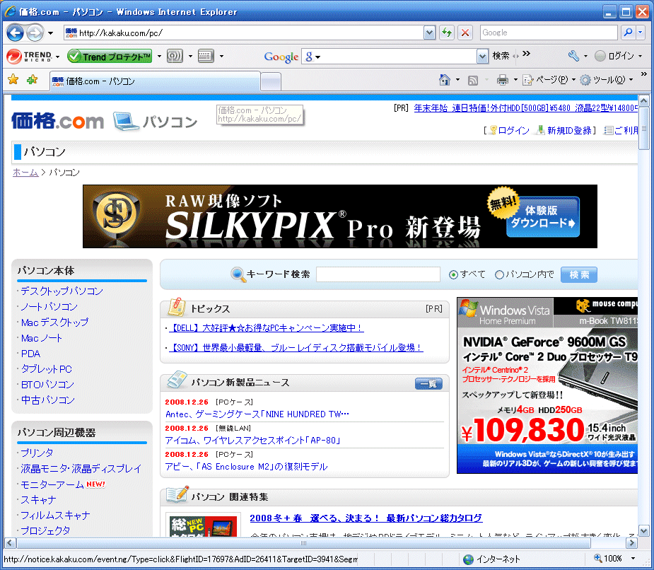Click the keyword search input field
This screenshot has width=654, height=570.
point(378,274)
